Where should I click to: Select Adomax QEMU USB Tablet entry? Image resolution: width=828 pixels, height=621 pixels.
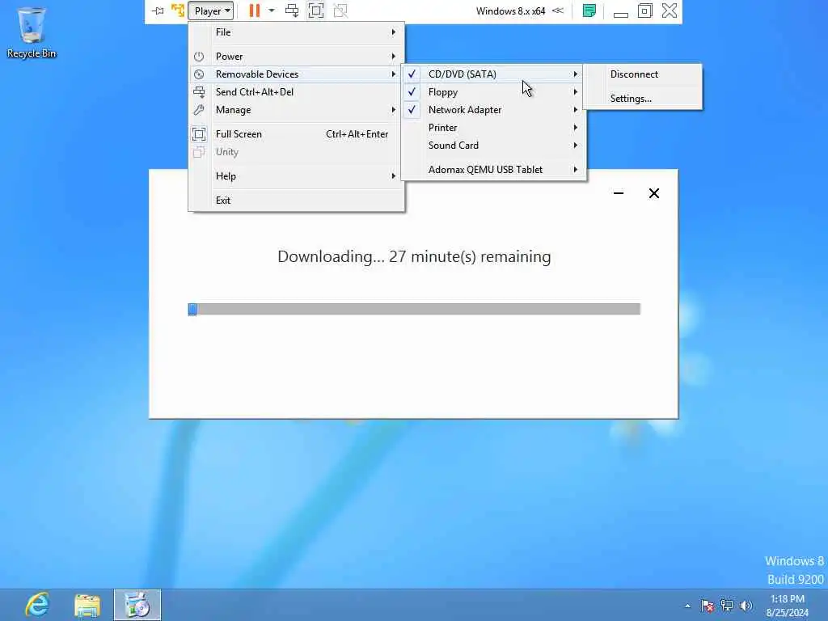point(494,170)
